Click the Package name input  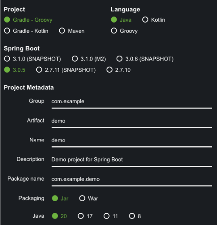point(132,181)
